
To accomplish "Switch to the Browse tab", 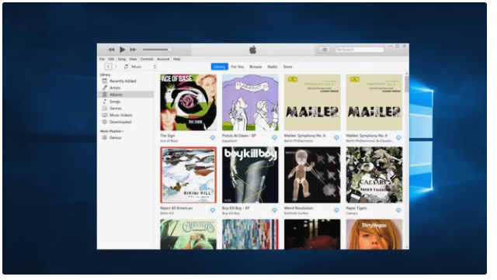I will [255, 67].
